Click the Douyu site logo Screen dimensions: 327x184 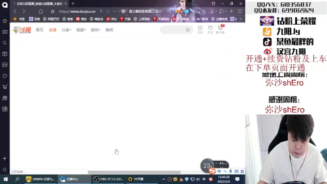pyautogui.click(x=22, y=30)
